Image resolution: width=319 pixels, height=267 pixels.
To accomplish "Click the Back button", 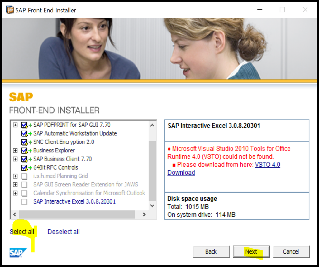I will pyautogui.click(x=212, y=252).
